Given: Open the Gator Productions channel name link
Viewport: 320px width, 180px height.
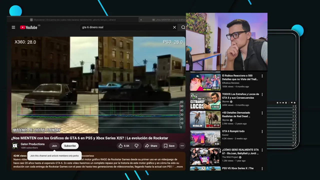Looking at the screenshot, I should click(x=32, y=144).
